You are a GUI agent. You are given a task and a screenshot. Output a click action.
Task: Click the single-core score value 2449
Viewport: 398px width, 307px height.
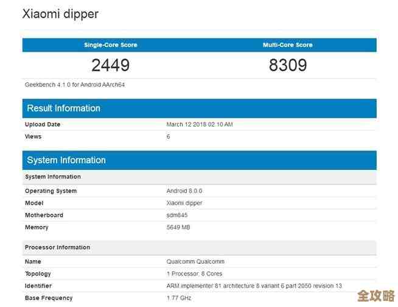point(110,65)
